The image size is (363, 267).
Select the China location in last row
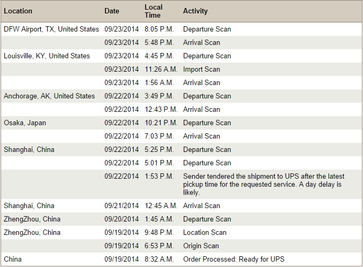tap(13, 260)
